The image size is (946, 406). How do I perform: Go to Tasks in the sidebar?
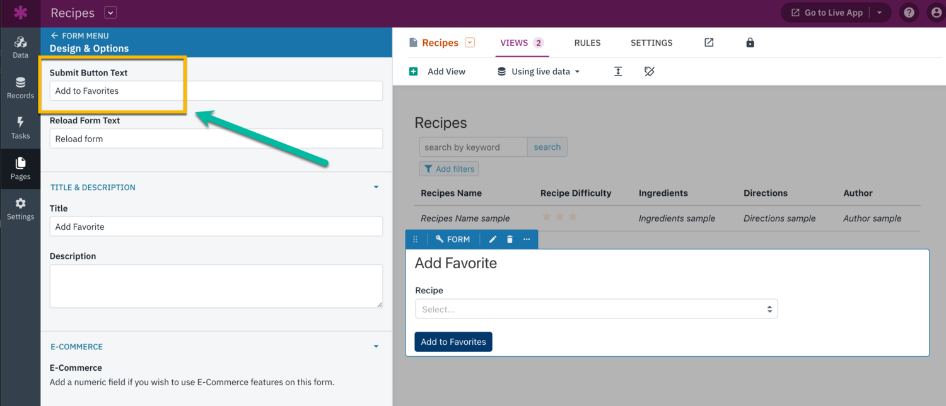point(20,128)
